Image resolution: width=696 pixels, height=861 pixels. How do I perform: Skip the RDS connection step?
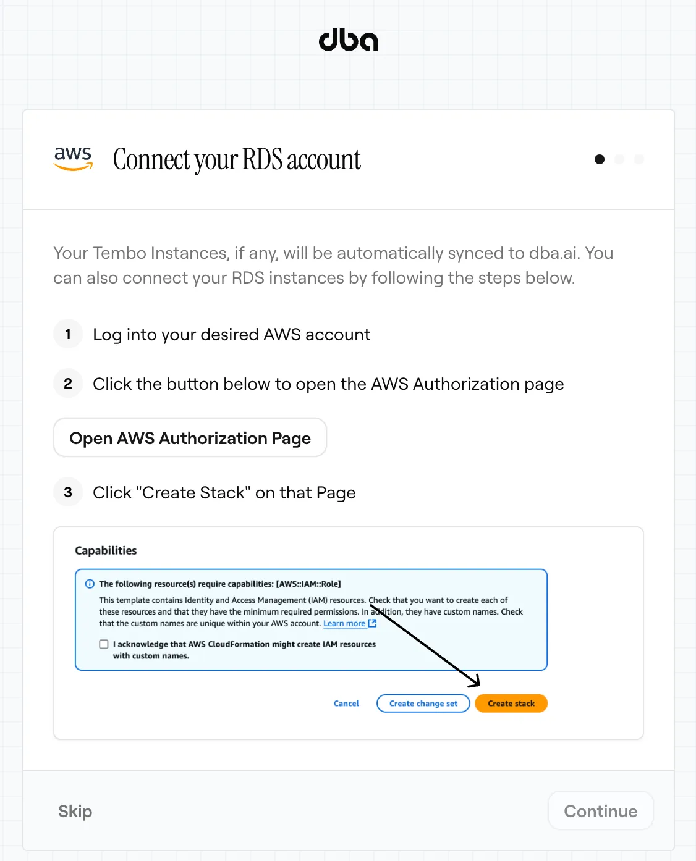point(75,811)
